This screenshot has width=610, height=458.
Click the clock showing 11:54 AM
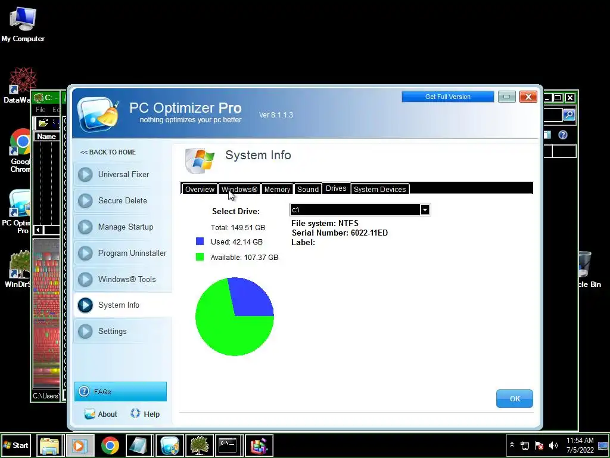click(x=580, y=441)
